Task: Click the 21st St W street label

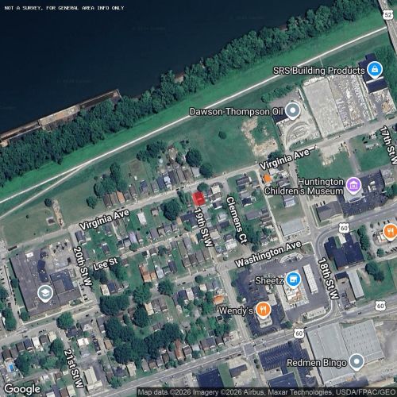Action: point(74,368)
